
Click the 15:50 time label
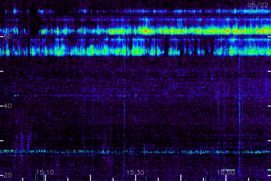click(x=226, y=172)
